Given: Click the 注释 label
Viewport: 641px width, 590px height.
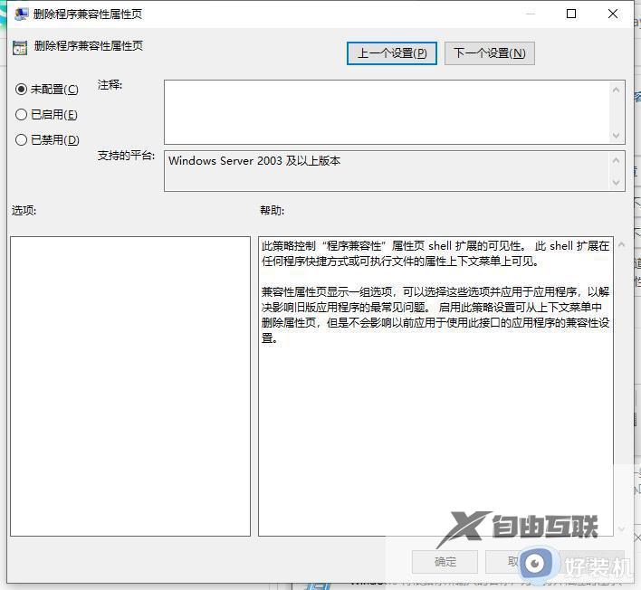Looking at the screenshot, I should [x=110, y=85].
